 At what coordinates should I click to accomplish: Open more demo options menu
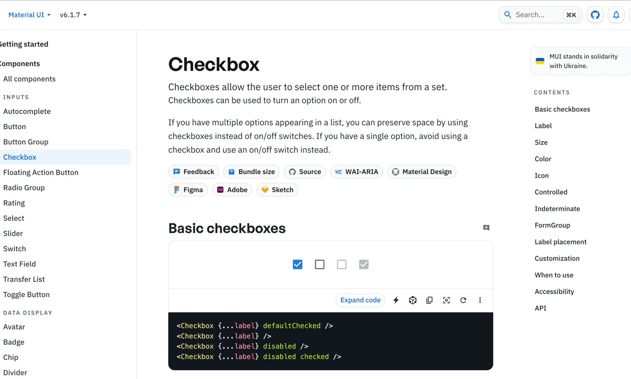[480, 300]
